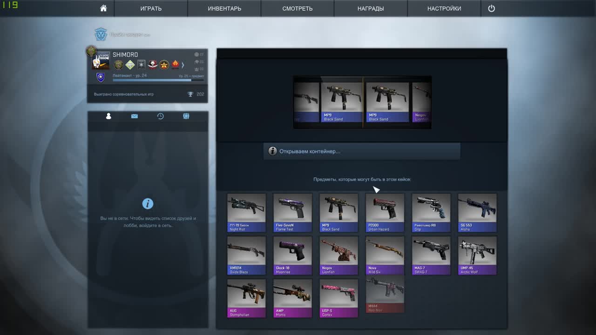596x335 pixels.
Task: Select Negev Lionfish case item
Action: tap(339, 255)
